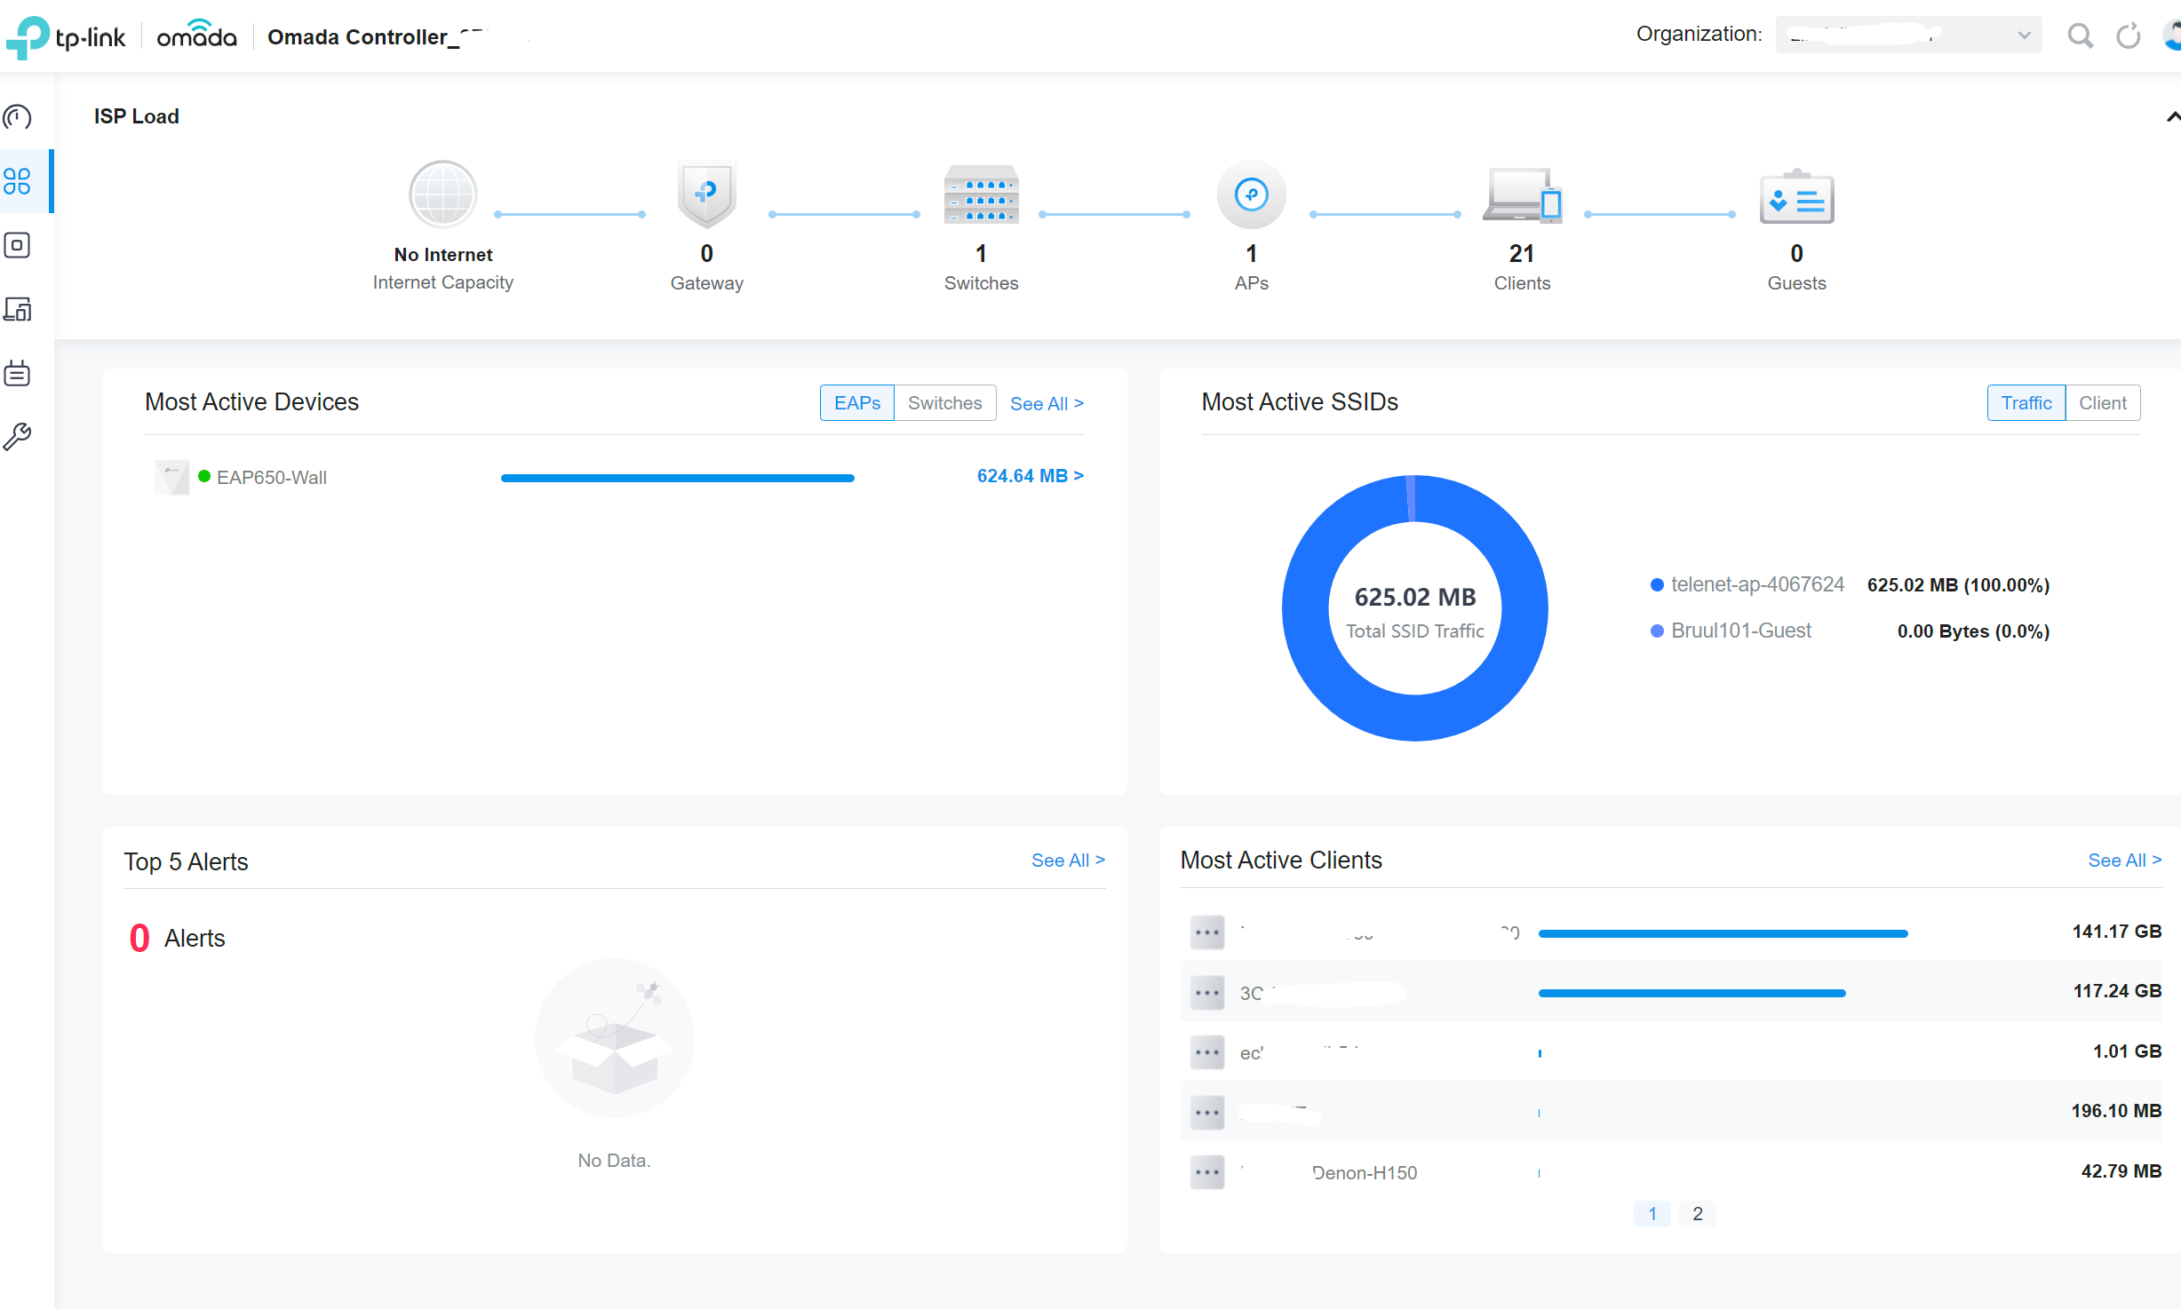Click the 0 Guests count

point(1796,254)
